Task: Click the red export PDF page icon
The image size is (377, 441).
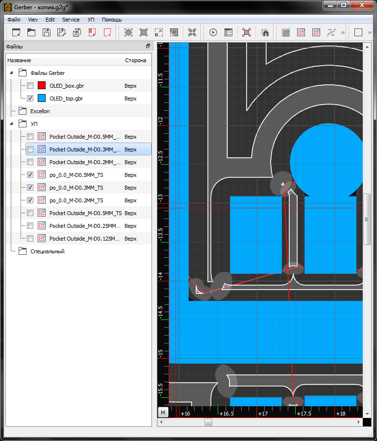Action: (x=92, y=32)
